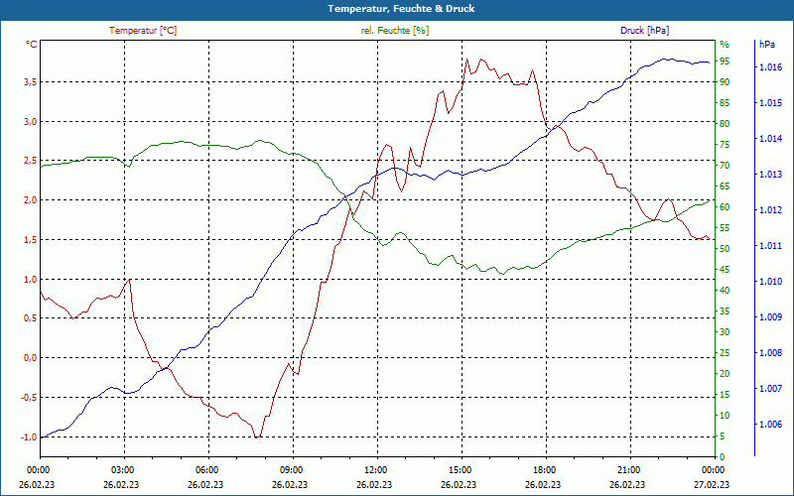
Task: Click temperature axis value '0,0'
Action: [31, 358]
